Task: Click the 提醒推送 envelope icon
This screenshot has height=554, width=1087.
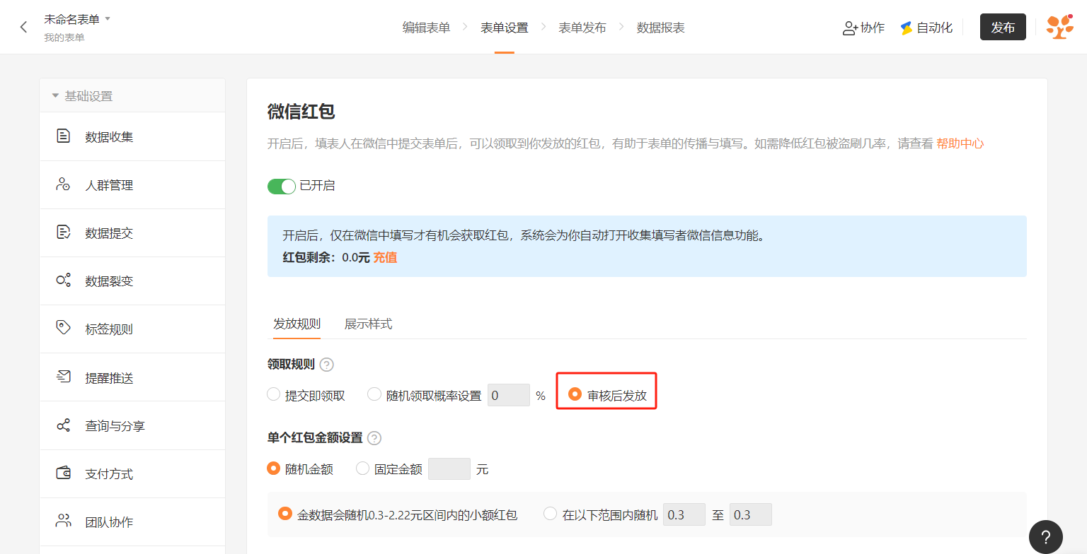Action: [63, 377]
